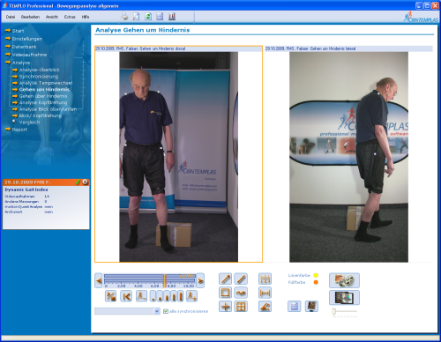Select the slowest playback speed bar
The image size is (441, 342).
pos(153,296)
